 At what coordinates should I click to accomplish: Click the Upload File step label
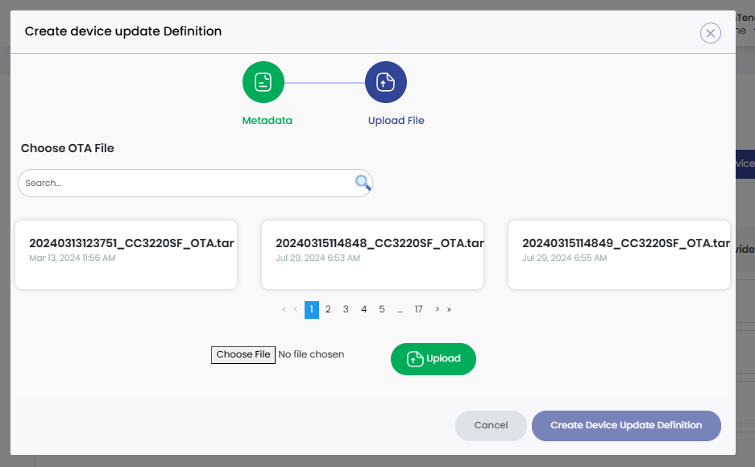396,121
